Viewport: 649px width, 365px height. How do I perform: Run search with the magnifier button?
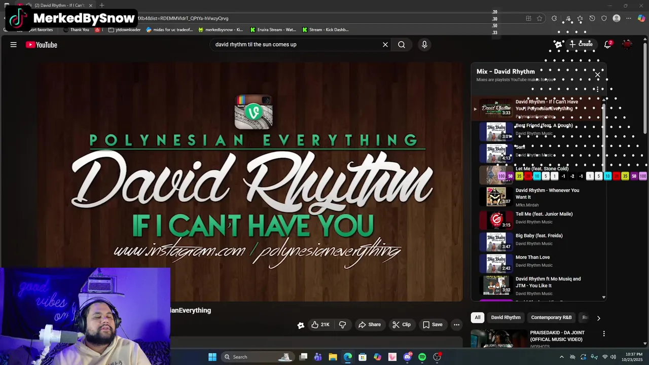tap(402, 45)
